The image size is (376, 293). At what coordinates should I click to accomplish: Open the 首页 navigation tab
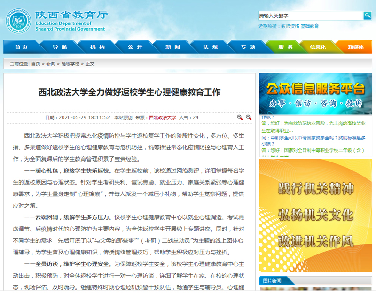point(21,47)
